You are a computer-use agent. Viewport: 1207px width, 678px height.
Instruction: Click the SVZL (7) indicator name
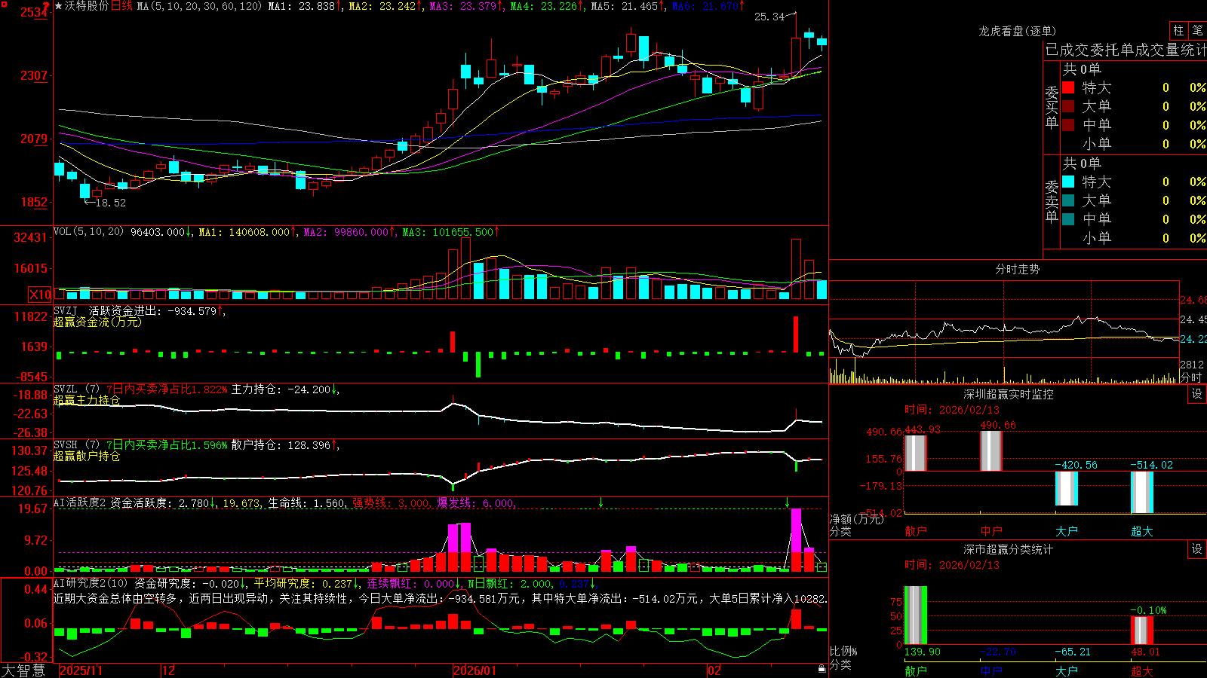pyautogui.click(x=76, y=389)
